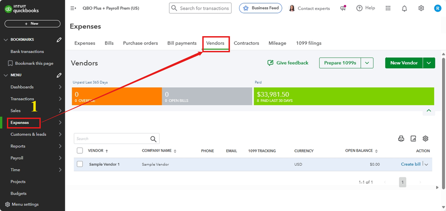Click the vendor search field
The image size is (446, 211).
pyautogui.click(x=111, y=139)
